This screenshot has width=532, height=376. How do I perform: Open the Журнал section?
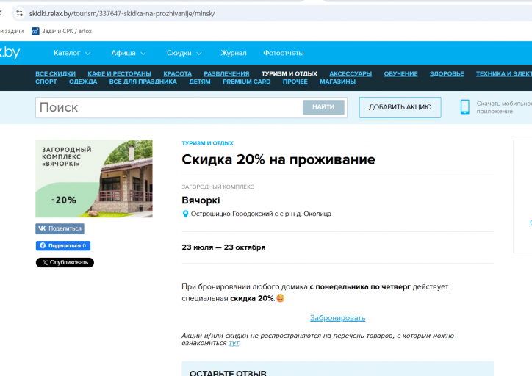pyautogui.click(x=234, y=53)
